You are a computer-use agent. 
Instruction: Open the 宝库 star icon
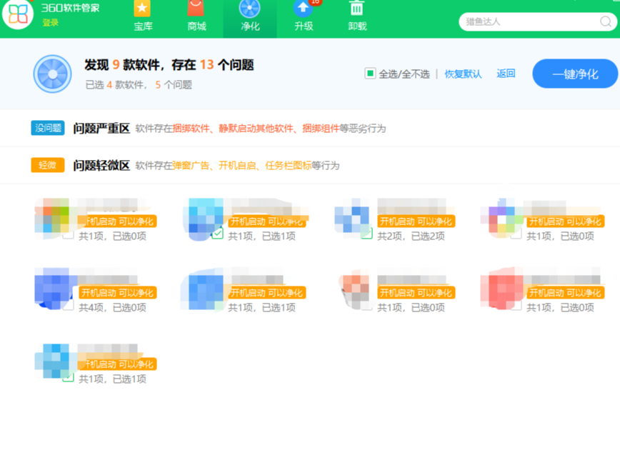tap(142, 9)
